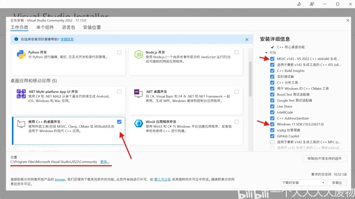Uncheck MSVC v143 VS 2022 C++ build tools
This screenshot has height=199, width=355.
272,59
